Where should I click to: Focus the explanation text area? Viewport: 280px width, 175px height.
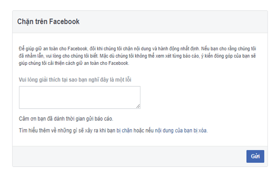tap(80, 98)
